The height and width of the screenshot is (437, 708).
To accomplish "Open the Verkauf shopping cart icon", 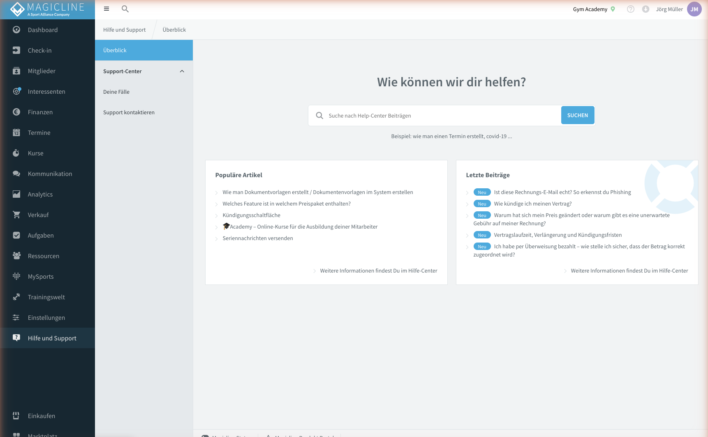I will [16, 215].
